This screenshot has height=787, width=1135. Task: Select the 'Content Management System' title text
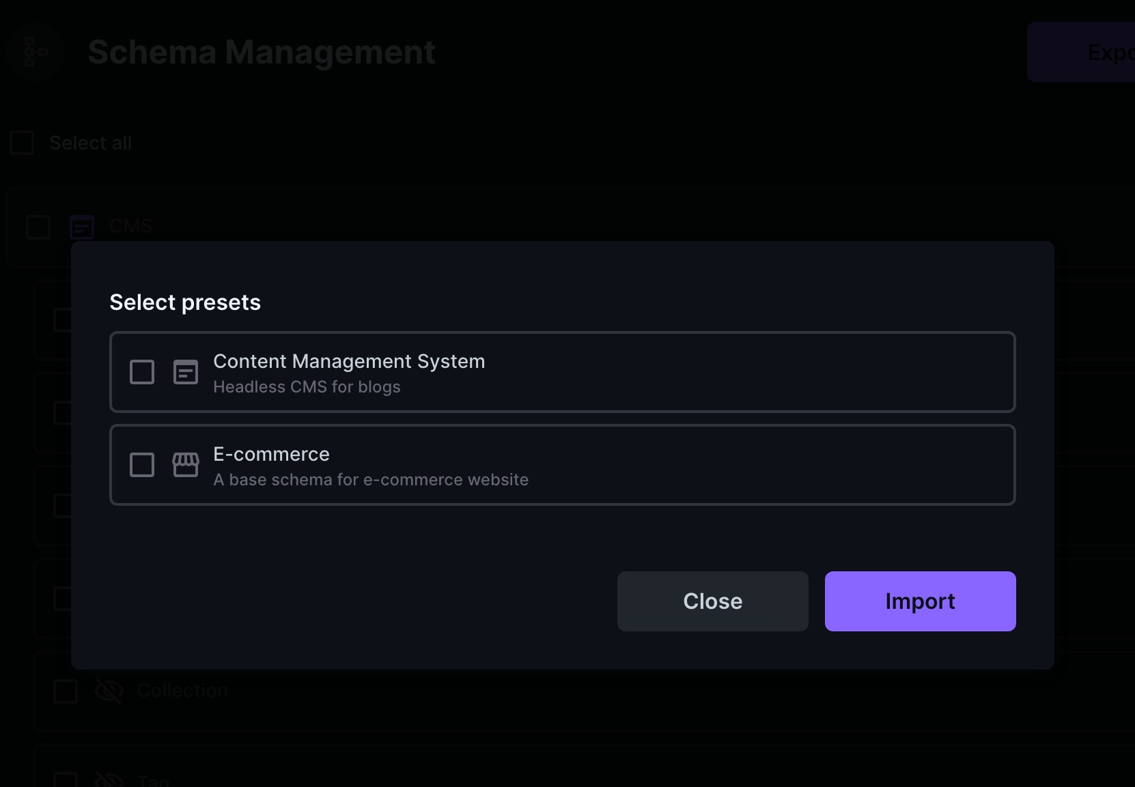(349, 361)
